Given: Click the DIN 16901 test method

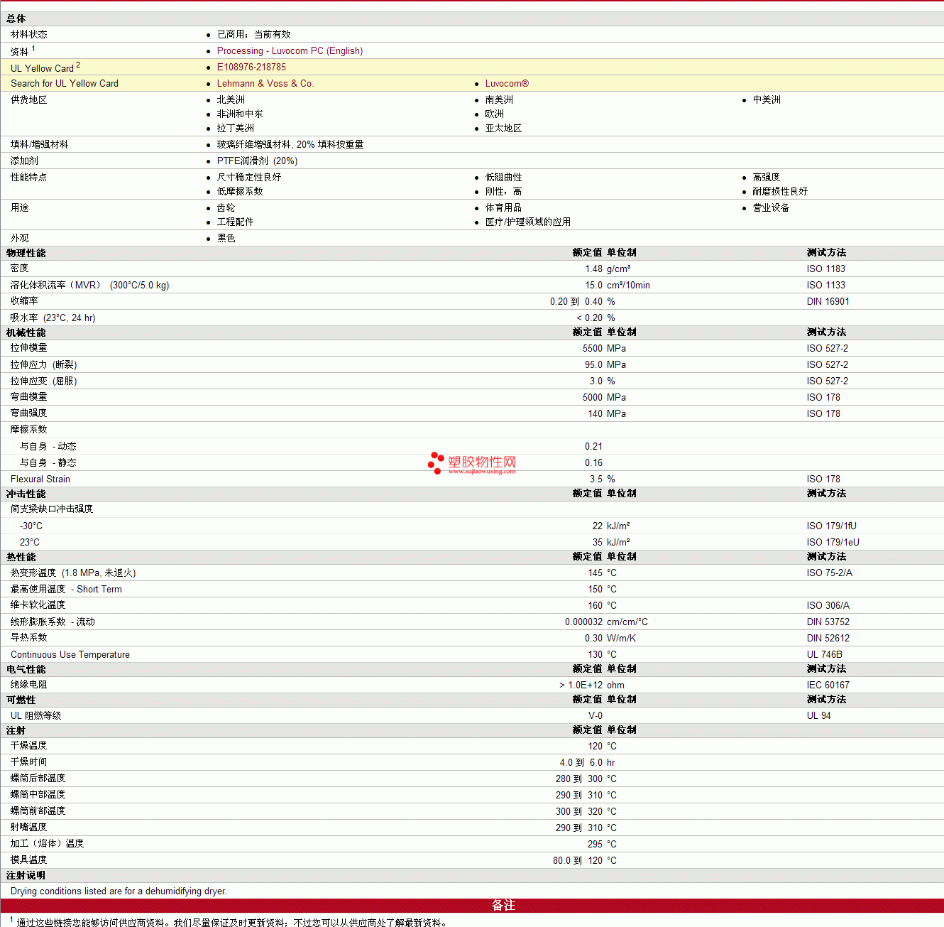Looking at the screenshot, I should [828, 302].
